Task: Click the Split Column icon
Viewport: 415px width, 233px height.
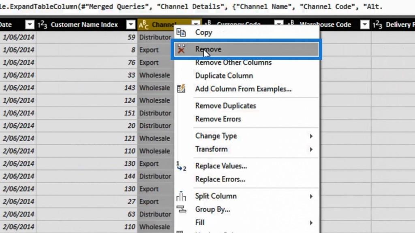Action: click(x=181, y=197)
